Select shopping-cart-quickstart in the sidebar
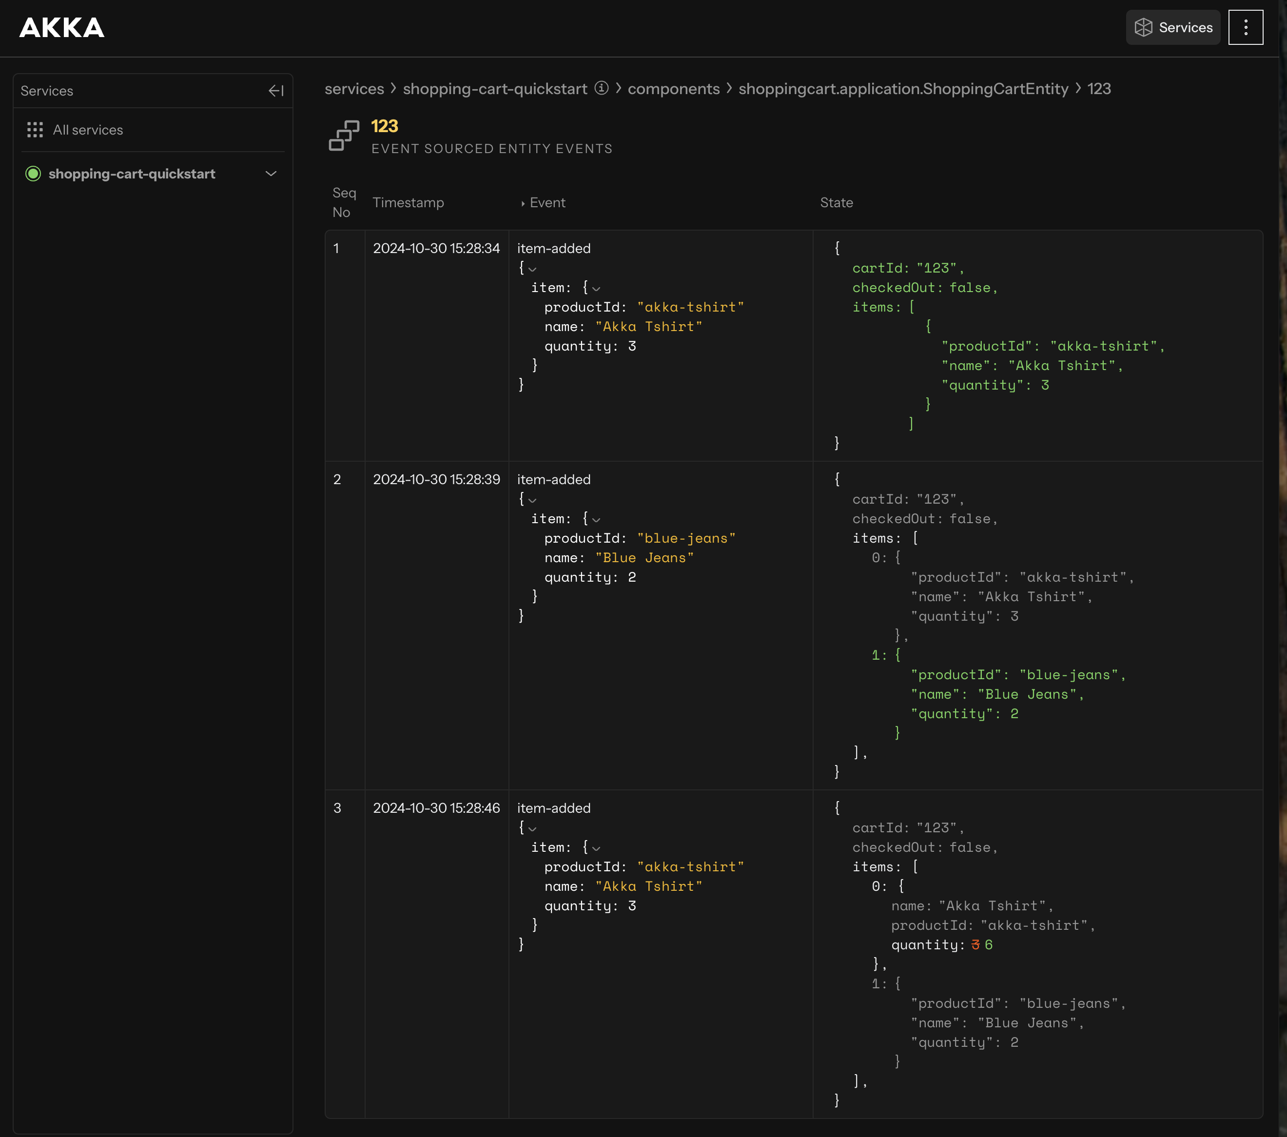The height and width of the screenshot is (1137, 1287). click(132, 174)
